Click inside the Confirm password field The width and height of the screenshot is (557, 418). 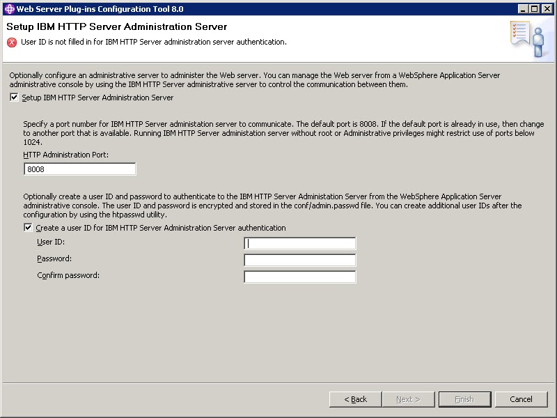click(299, 275)
